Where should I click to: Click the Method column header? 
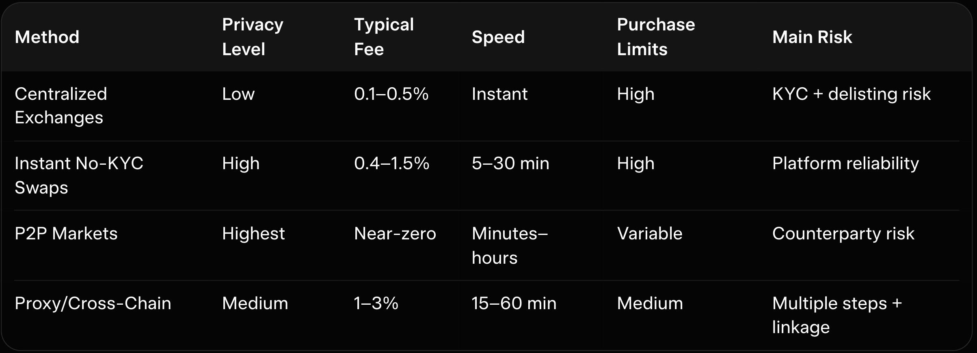coord(47,37)
